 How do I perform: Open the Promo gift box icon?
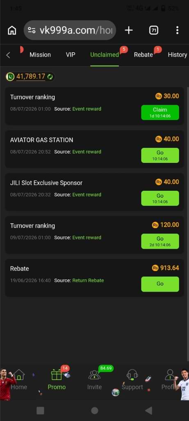pos(57,375)
